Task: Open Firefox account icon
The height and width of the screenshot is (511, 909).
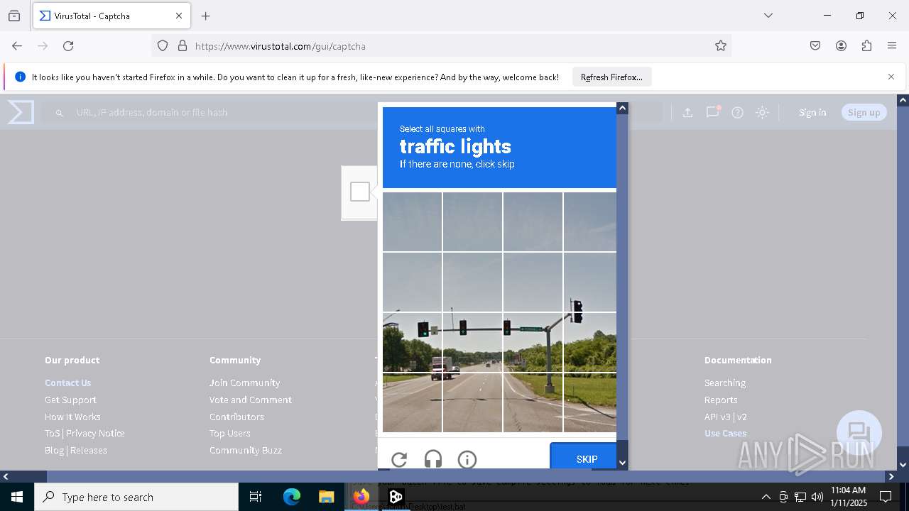Action: 841,46
